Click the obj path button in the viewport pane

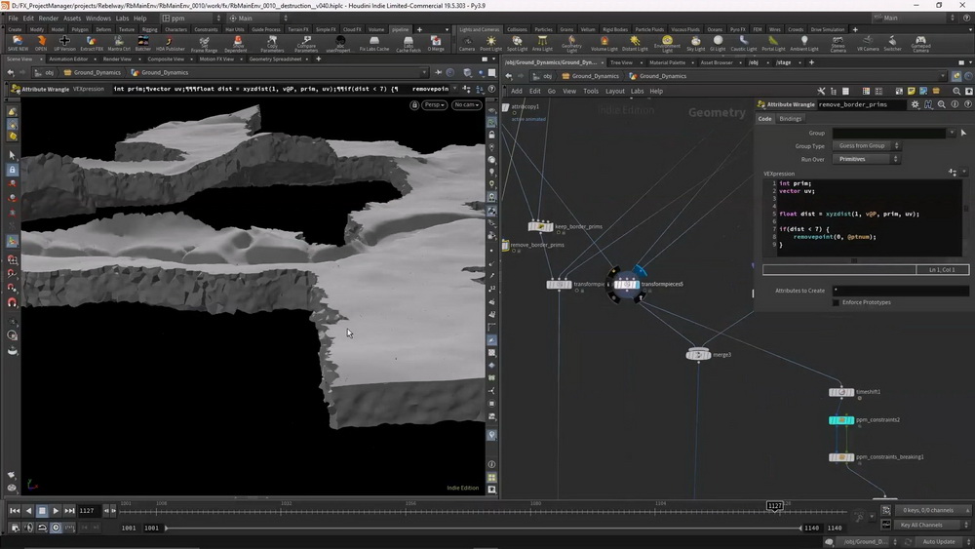click(x=44, y=73)
